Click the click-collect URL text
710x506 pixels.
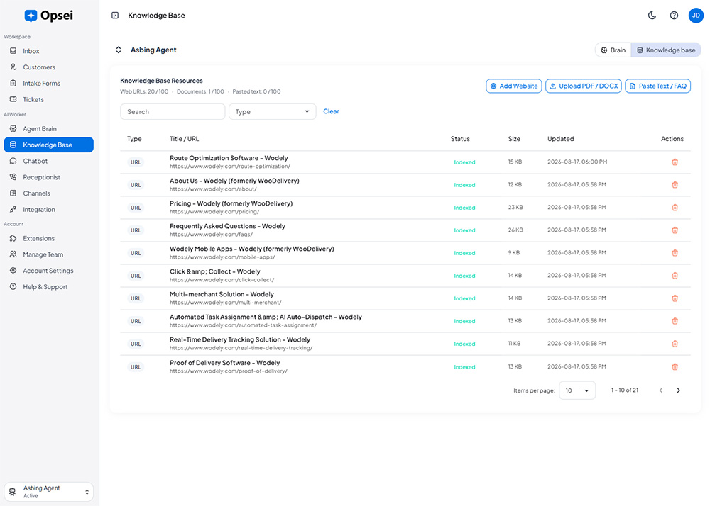click(x=222, y=280)
